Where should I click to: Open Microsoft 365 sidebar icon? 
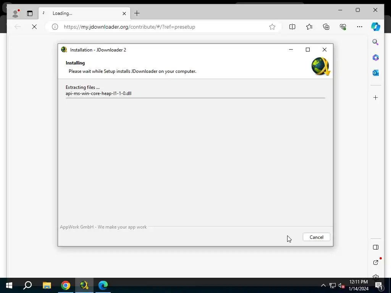[376, 58]
